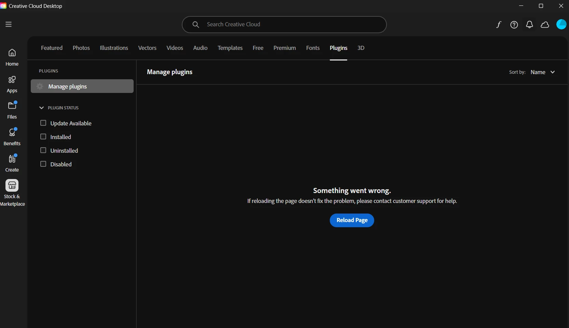Click the Reload Page button

pos(352,220)
